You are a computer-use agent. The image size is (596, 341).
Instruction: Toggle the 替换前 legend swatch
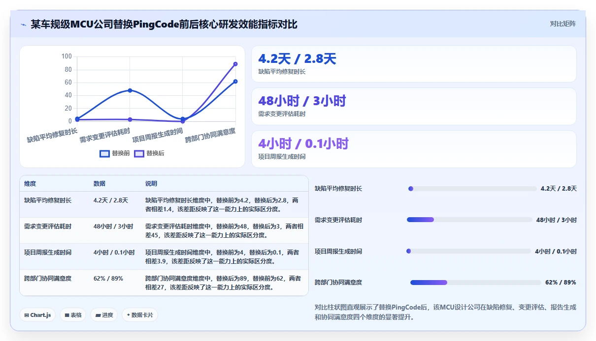tap(104, 153)
